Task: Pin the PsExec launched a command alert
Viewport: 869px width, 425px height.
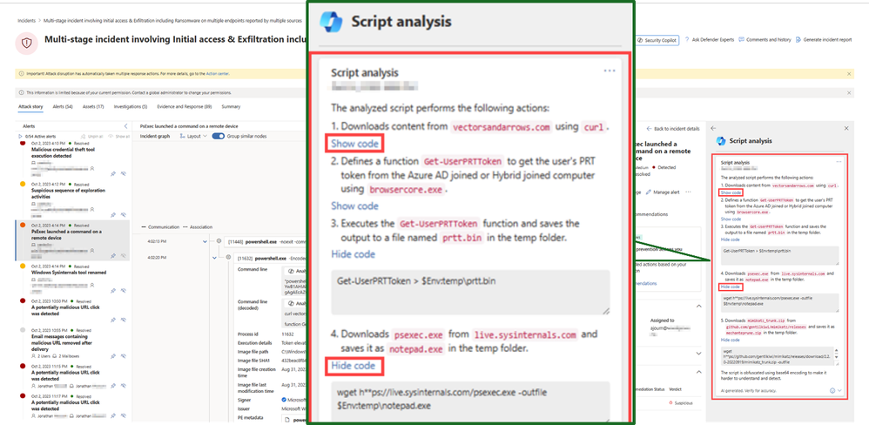Action: 113,255
